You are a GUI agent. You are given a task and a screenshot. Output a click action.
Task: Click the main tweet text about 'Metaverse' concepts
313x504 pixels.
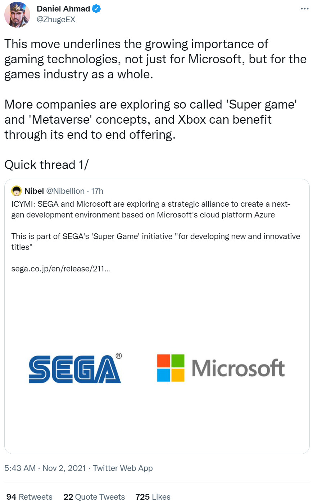tap(150, 119)
